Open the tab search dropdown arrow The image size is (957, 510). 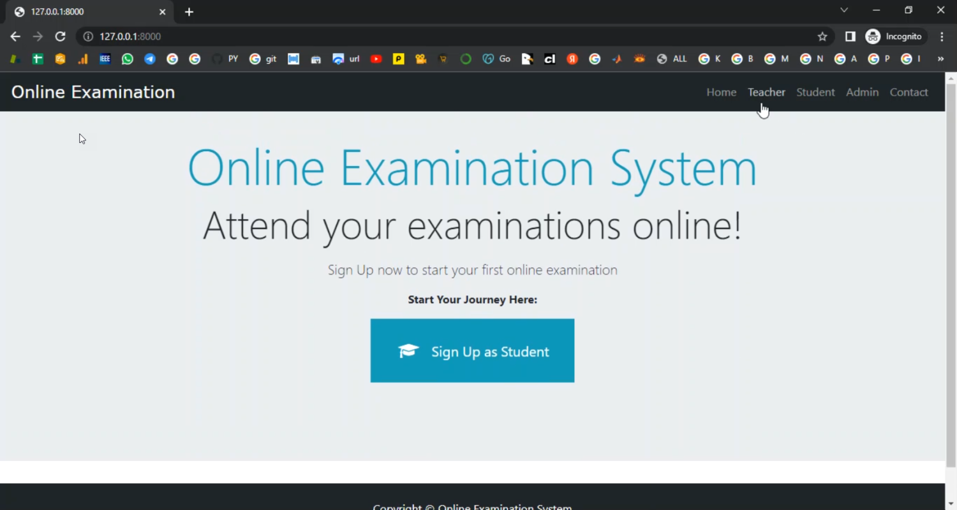pyautogui.click(x=844, y=10)
